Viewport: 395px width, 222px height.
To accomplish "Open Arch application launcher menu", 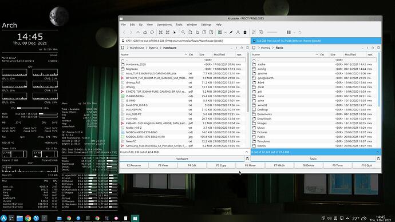I will click(x=3, y=218).
